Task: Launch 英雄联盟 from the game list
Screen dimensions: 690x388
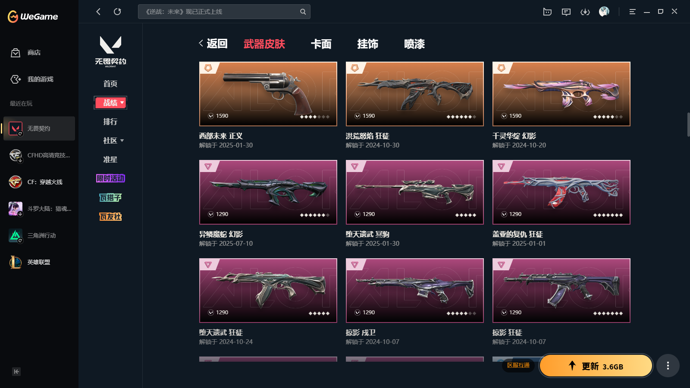Action: (x=39, y=262)
